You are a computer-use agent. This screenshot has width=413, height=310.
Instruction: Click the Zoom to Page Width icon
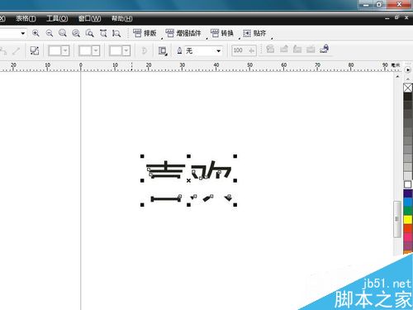[x=103, y=33]
